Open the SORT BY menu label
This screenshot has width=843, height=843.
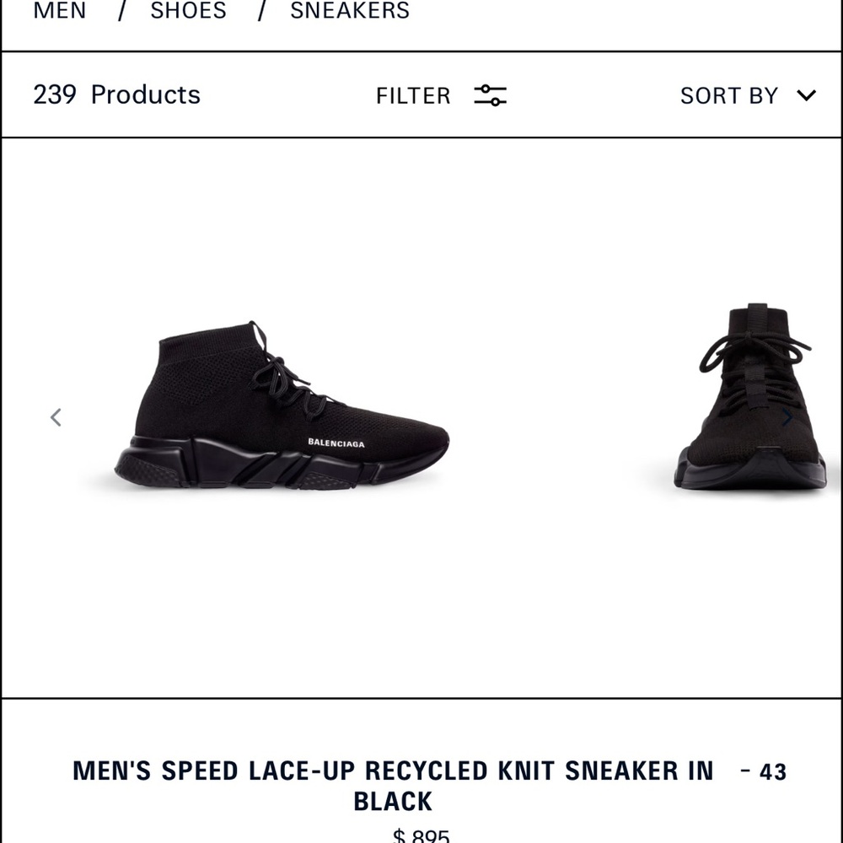[x=728, y=96]
